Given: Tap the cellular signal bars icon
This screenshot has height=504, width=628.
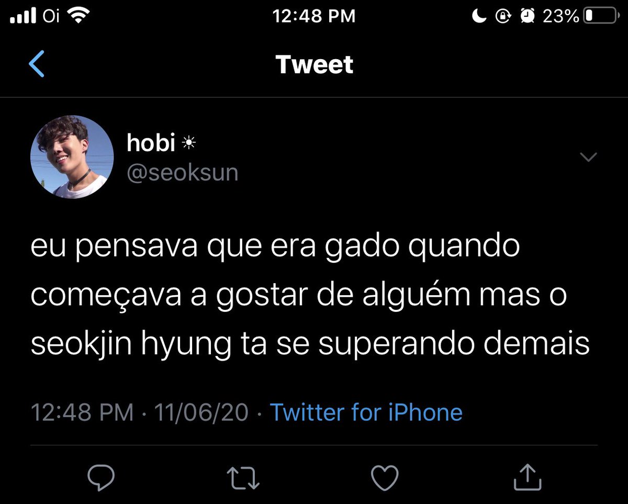Looking at the screenshot, I should tap(23, 17).
